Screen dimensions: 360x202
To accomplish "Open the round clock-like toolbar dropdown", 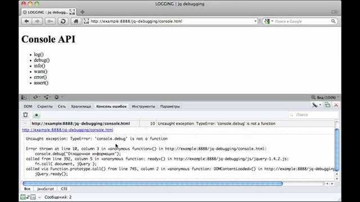I will click(x=58, y=97).
